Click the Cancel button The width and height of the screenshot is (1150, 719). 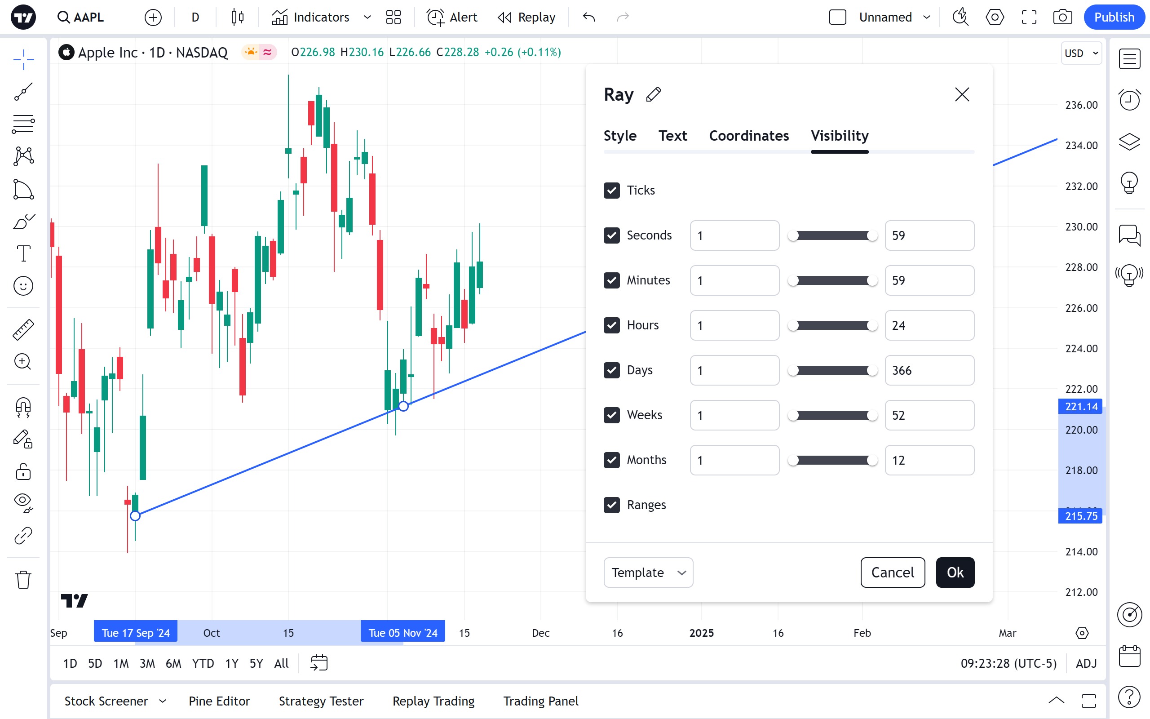[x=893, y=573]
